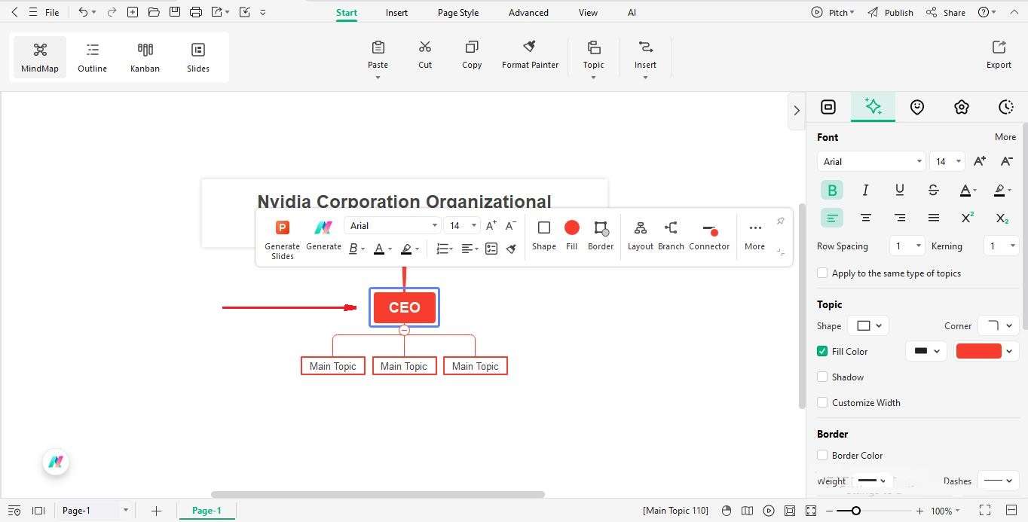
Task: Add a new page with plus
Action: (156, 511)
